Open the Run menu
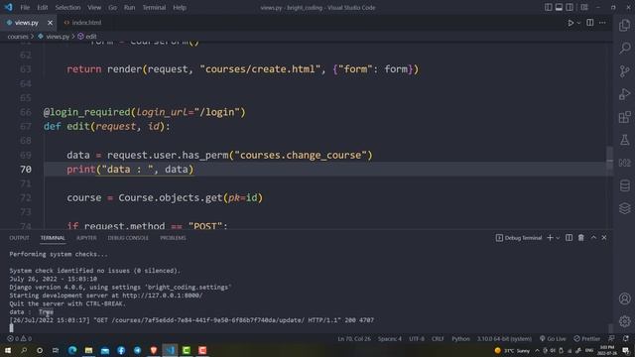635x357 pixels. [x=130, y=7]
